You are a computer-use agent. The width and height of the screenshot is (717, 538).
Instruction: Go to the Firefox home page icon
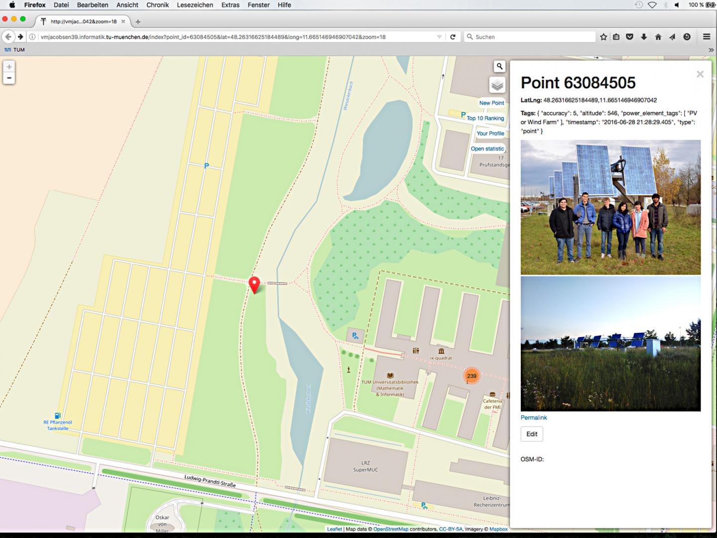click(658, 36)
